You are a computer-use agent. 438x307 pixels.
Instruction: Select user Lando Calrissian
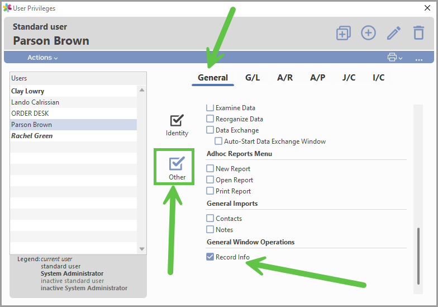pos(74,102)
